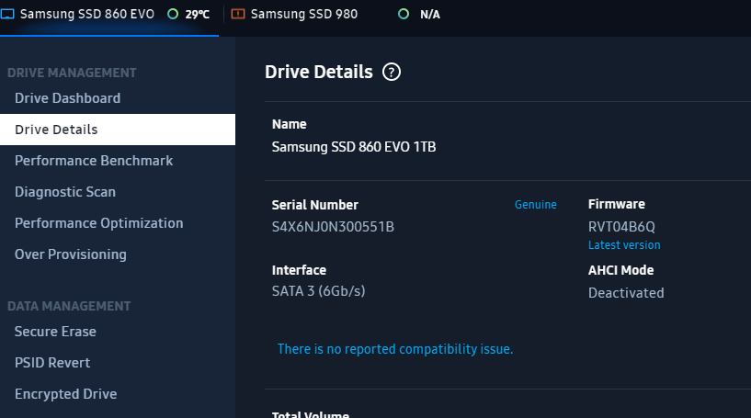Click the Samsung SSD 980 warning drive icon

pyautogui.click(x=237, y=14)
